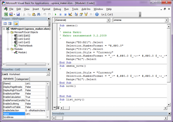The image size is (173, 122).
Task: Open Properties Window toolbar icon
Action: [x=81, y=14]
